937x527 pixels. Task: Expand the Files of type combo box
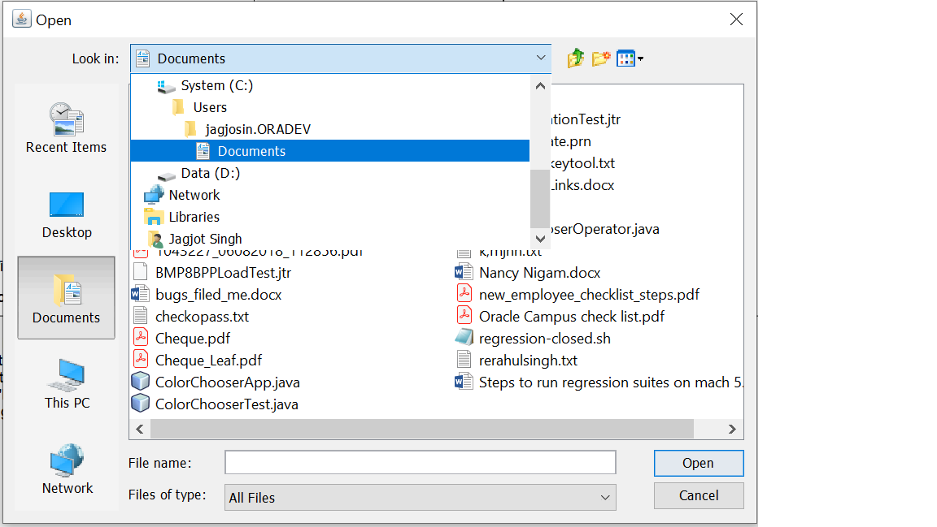pyautogui.click(x=605, y=498)
